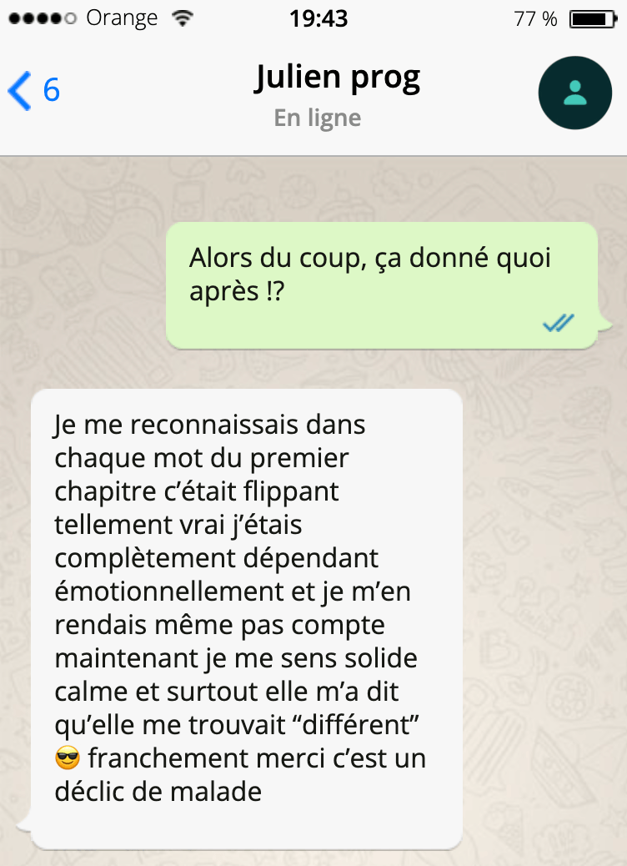Select the white reply bubble from Julien
627x866 pixels.
[247, 618]
